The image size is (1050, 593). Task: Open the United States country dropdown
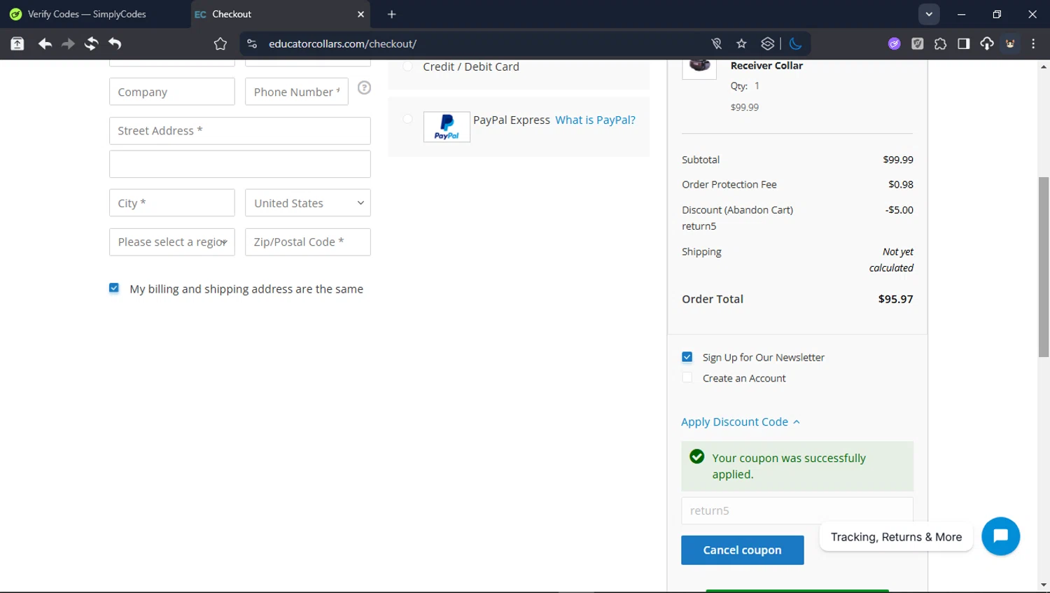pyautogui.click(x=307, y=203)
